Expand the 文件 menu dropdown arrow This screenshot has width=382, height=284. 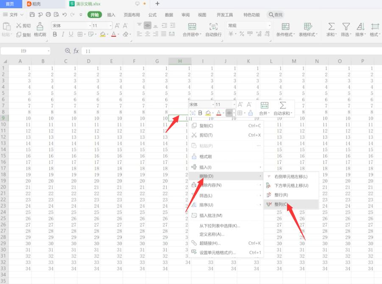[x=22, y=15]
